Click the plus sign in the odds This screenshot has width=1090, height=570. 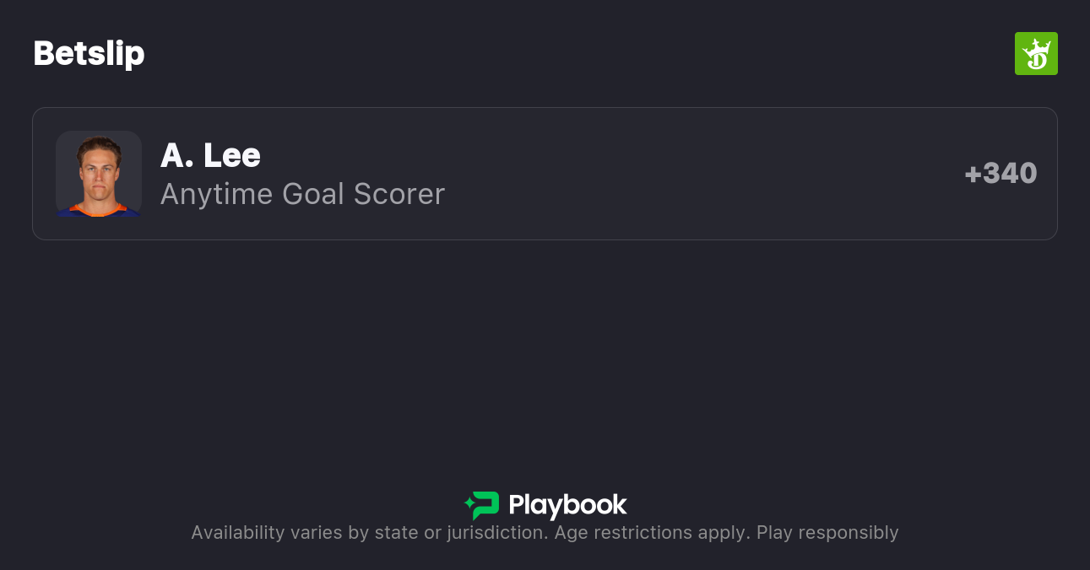point(973,175)
